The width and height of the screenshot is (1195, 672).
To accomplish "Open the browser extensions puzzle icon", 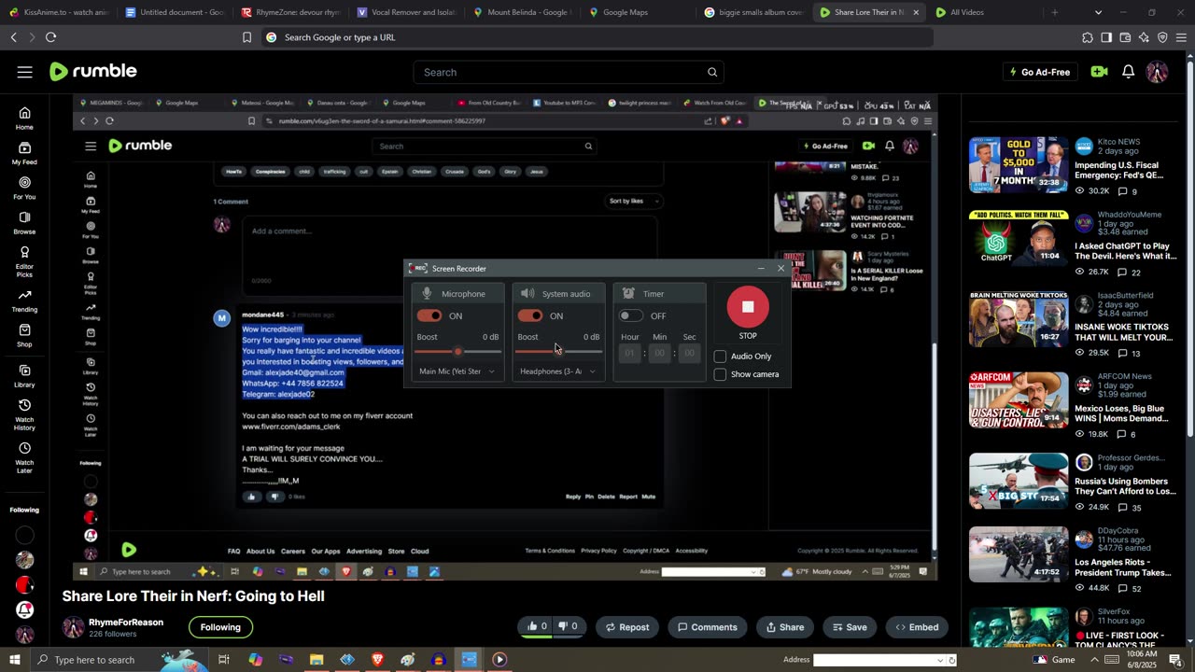I will click(x=1088, y=37).
